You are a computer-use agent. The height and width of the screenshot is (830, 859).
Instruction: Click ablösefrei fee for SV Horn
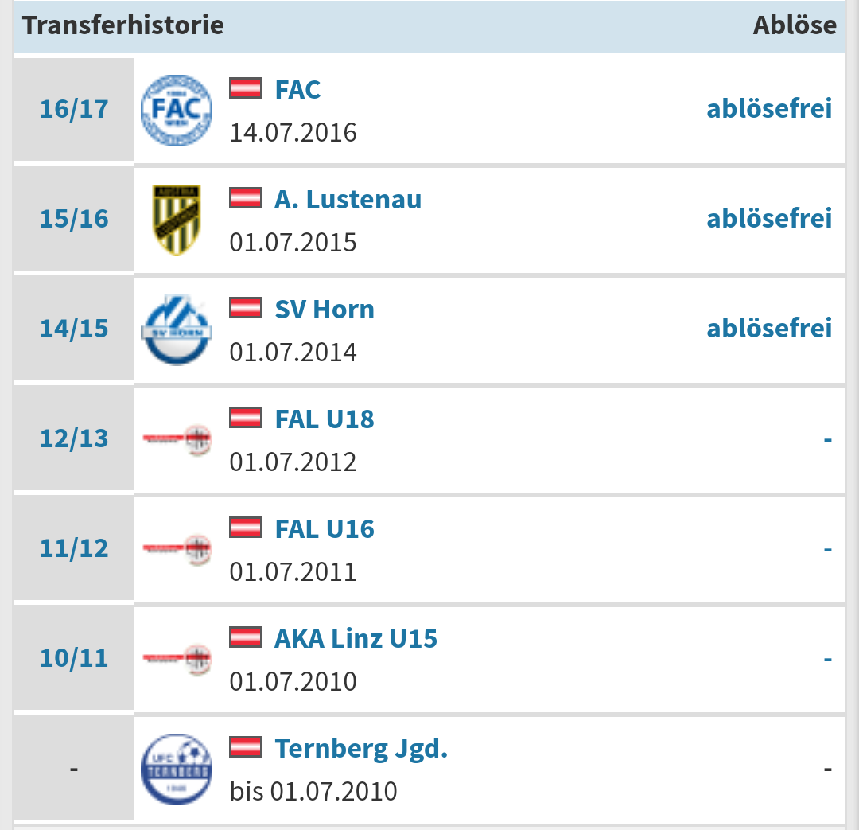click(769, 328)
